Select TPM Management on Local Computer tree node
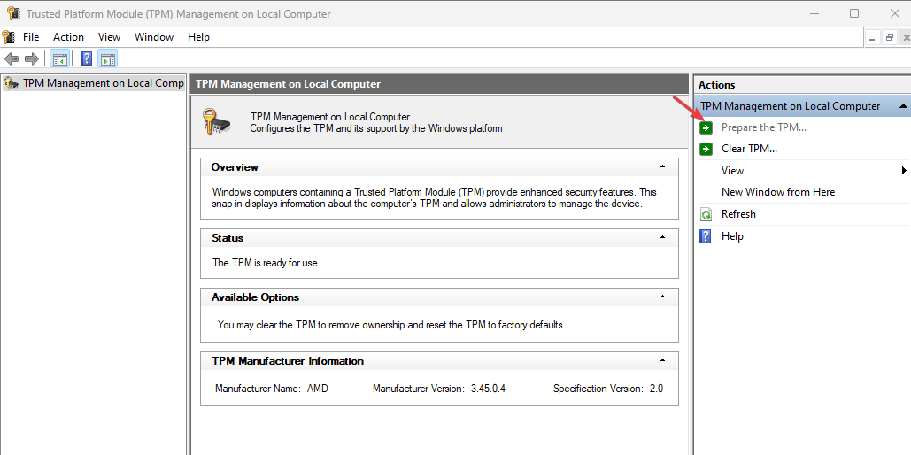 tap(94, 83)
